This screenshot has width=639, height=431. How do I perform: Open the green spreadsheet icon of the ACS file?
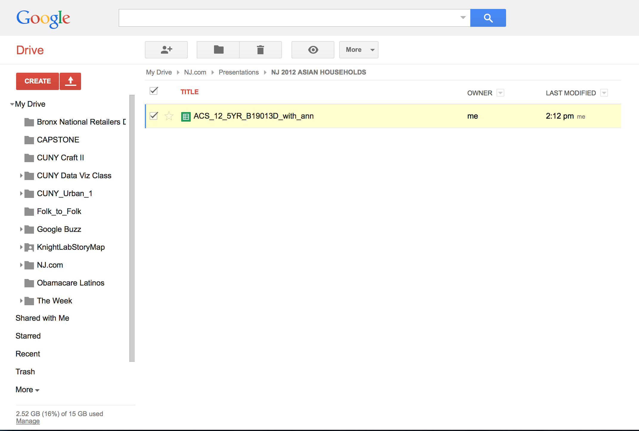(186, 117)
